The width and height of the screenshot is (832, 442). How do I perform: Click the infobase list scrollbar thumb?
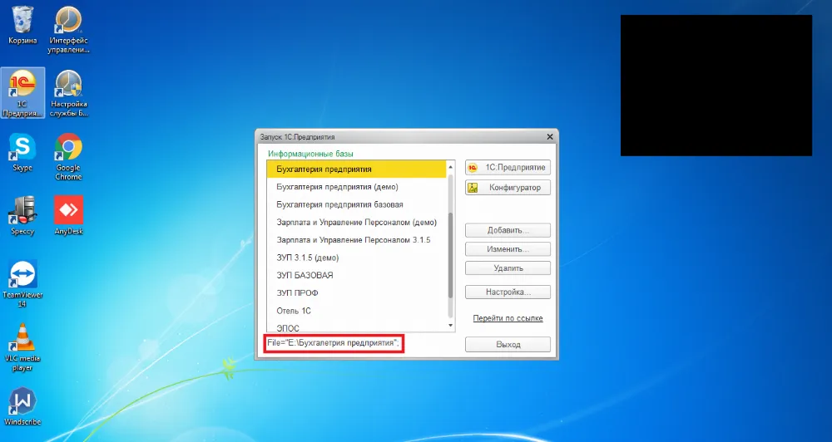pyautogui.click(x=450, y=255)
